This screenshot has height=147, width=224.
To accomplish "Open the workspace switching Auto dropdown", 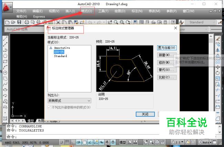I will pyautogui.click(x=205, y=142).
